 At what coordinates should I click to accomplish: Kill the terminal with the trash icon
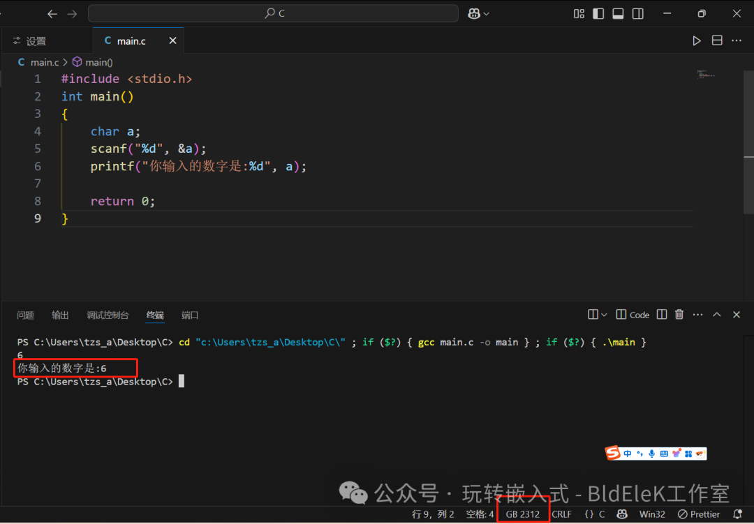[679, 315]
